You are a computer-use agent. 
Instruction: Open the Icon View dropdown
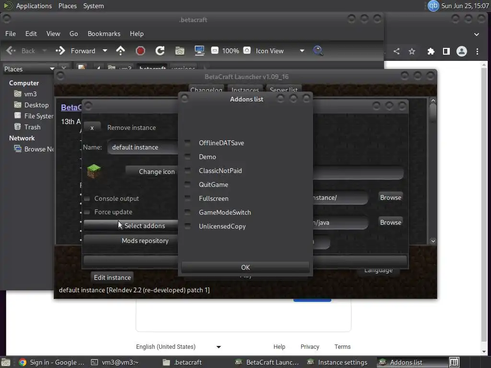click(280, 51)
